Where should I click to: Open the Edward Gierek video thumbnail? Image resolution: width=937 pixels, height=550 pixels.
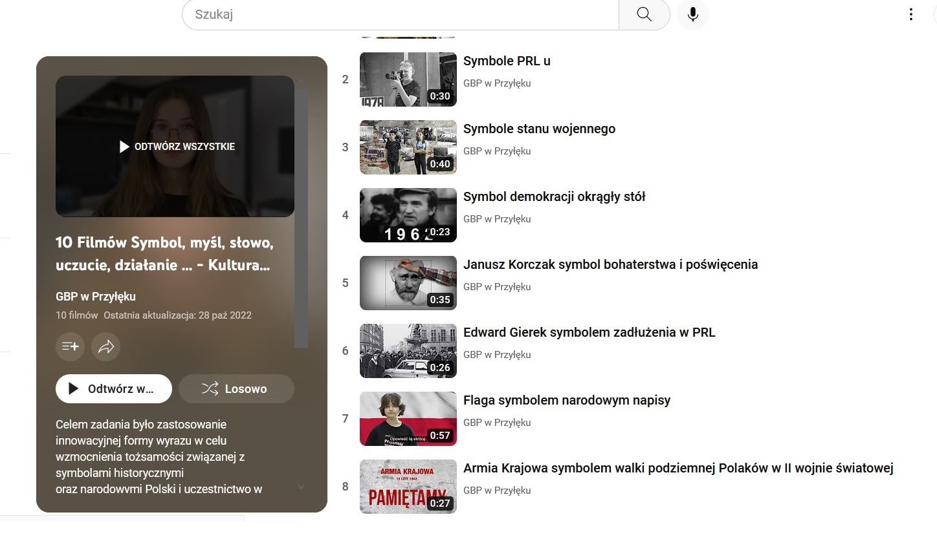tap(408, 351)
